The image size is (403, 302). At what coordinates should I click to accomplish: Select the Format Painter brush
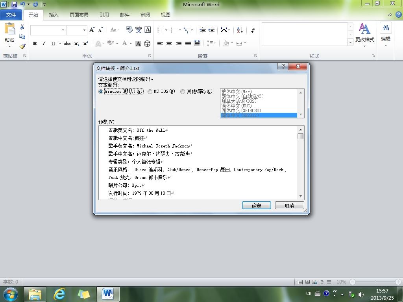22,46
